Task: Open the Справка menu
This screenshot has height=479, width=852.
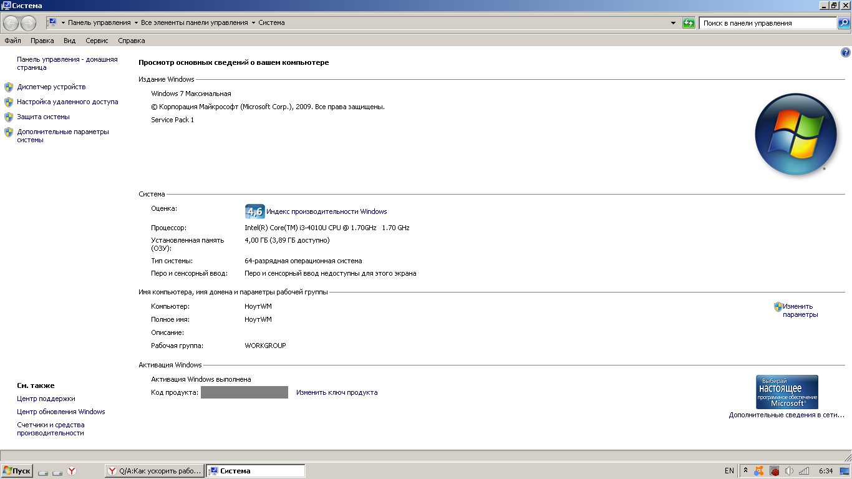Action: point(132,41)
